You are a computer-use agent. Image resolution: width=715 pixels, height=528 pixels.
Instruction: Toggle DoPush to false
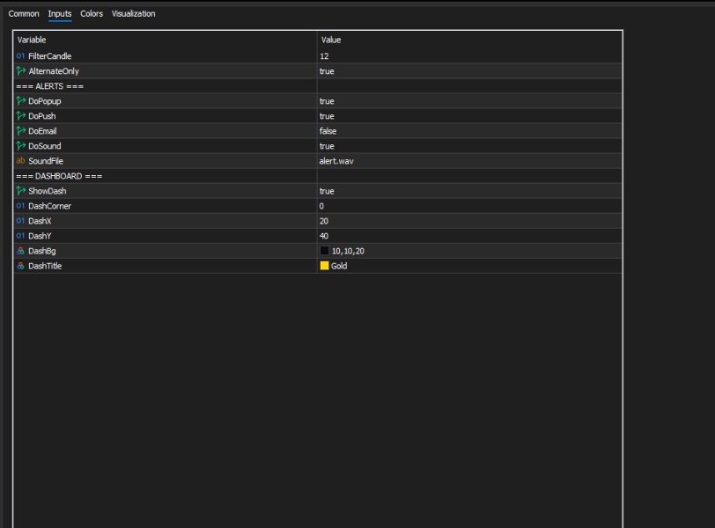coord(396,115)
